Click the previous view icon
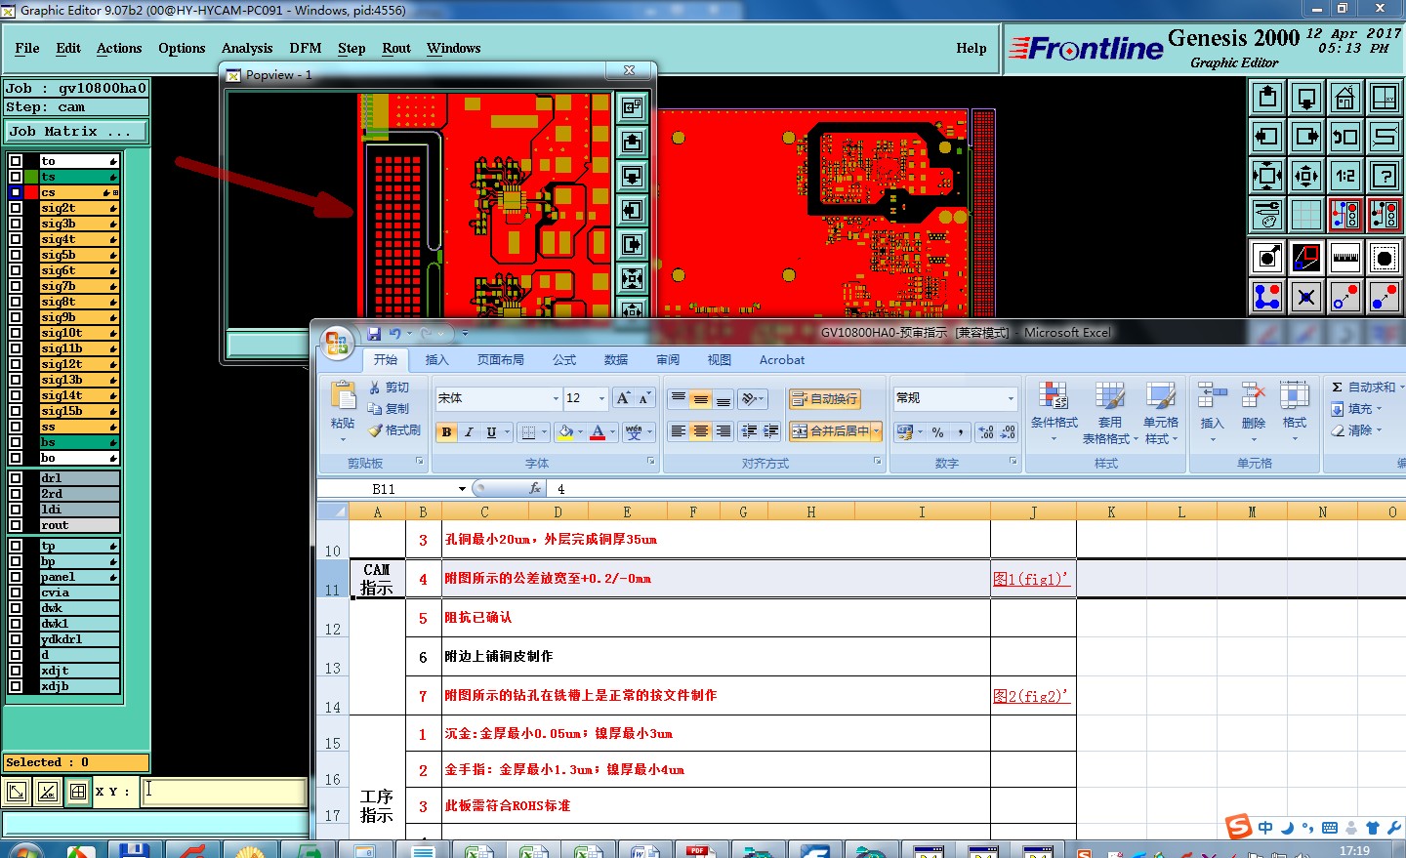 [1345, 137]
